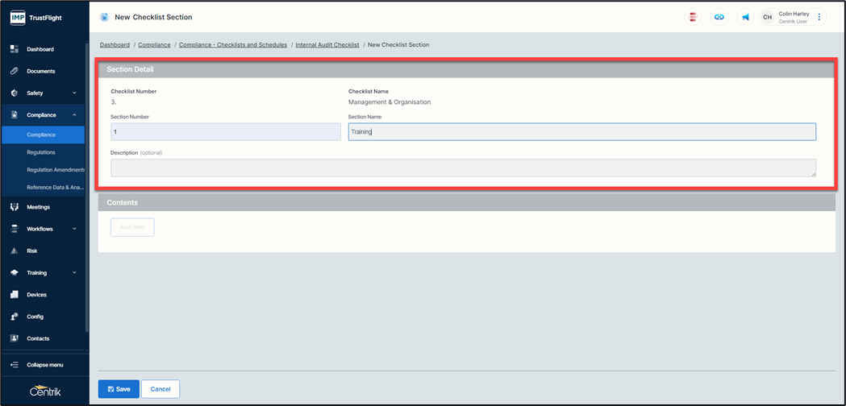846x406 pixels.
Task: Select Regulations submenu item
Action: click(41, 152)
